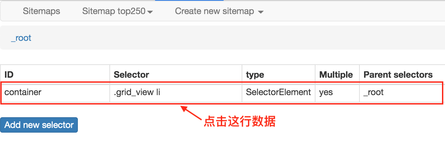Screen dimensions: 445x142
Task: Click the SelectorElement type cell
Action: (279, 92)
